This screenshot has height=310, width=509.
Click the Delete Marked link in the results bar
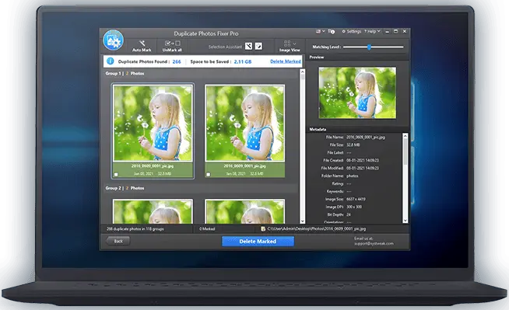pos(286,61)
